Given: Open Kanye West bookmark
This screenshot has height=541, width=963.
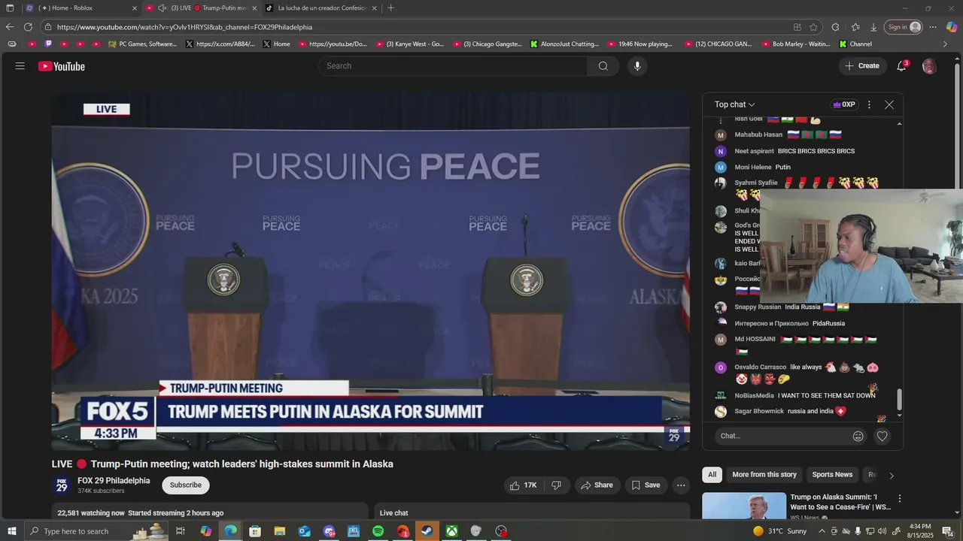Looking at the screenshot, I should point(410,44).
